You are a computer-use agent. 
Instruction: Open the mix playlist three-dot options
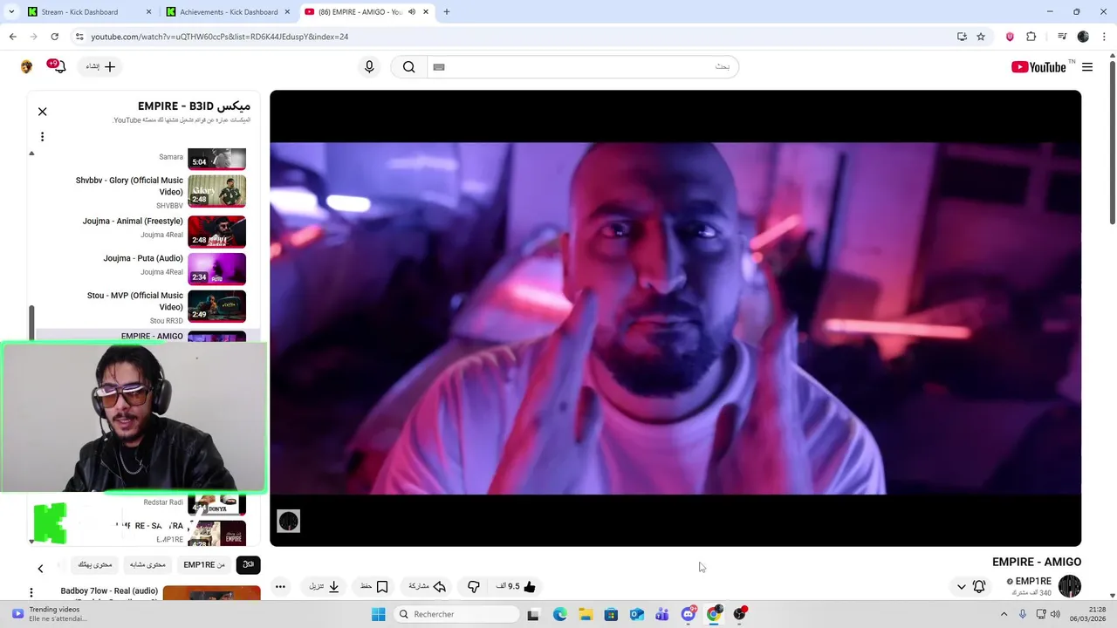click(42, 136)
